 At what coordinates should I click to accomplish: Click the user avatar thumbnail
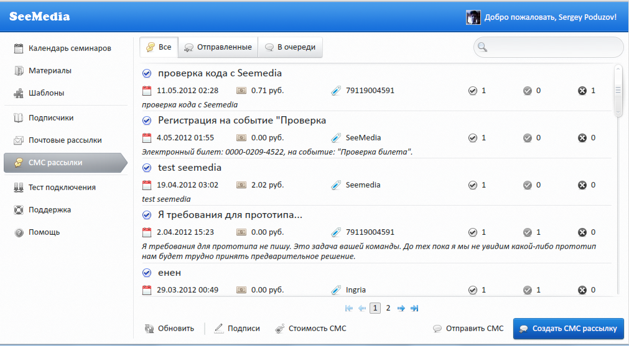[473, 17]
